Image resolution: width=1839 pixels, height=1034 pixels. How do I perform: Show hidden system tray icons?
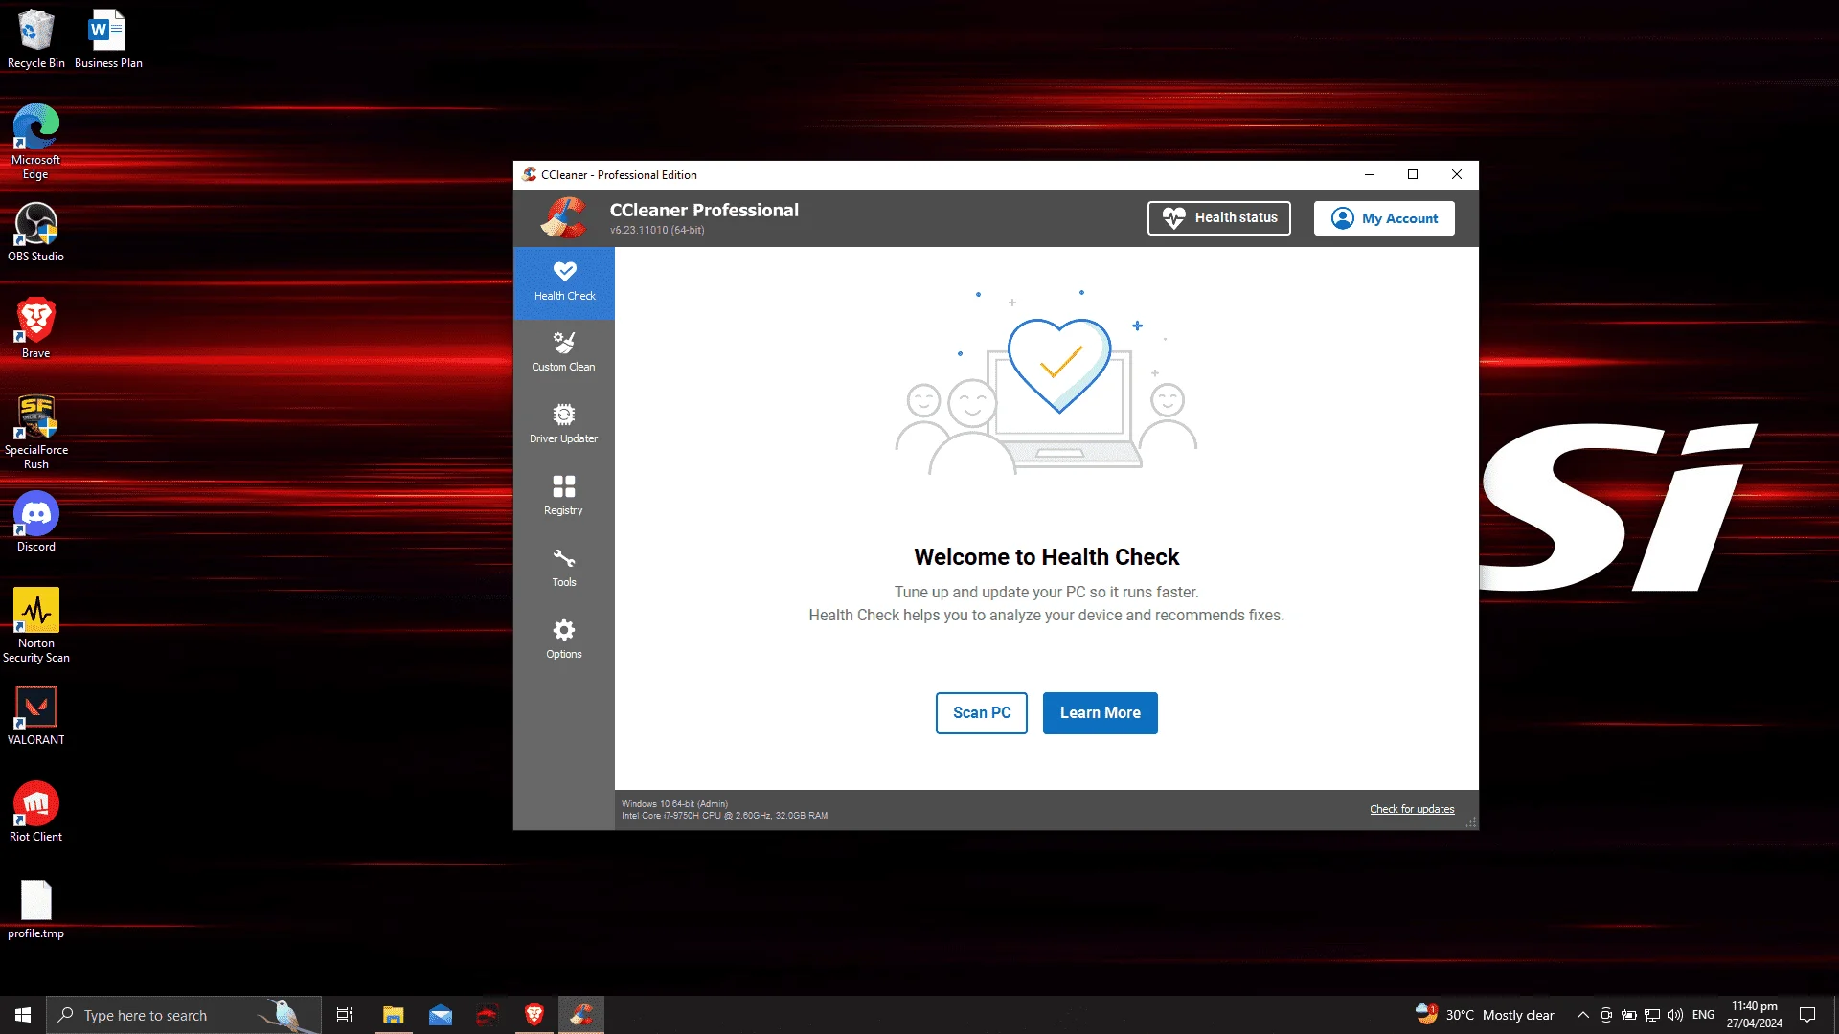pos(1583,1015)
